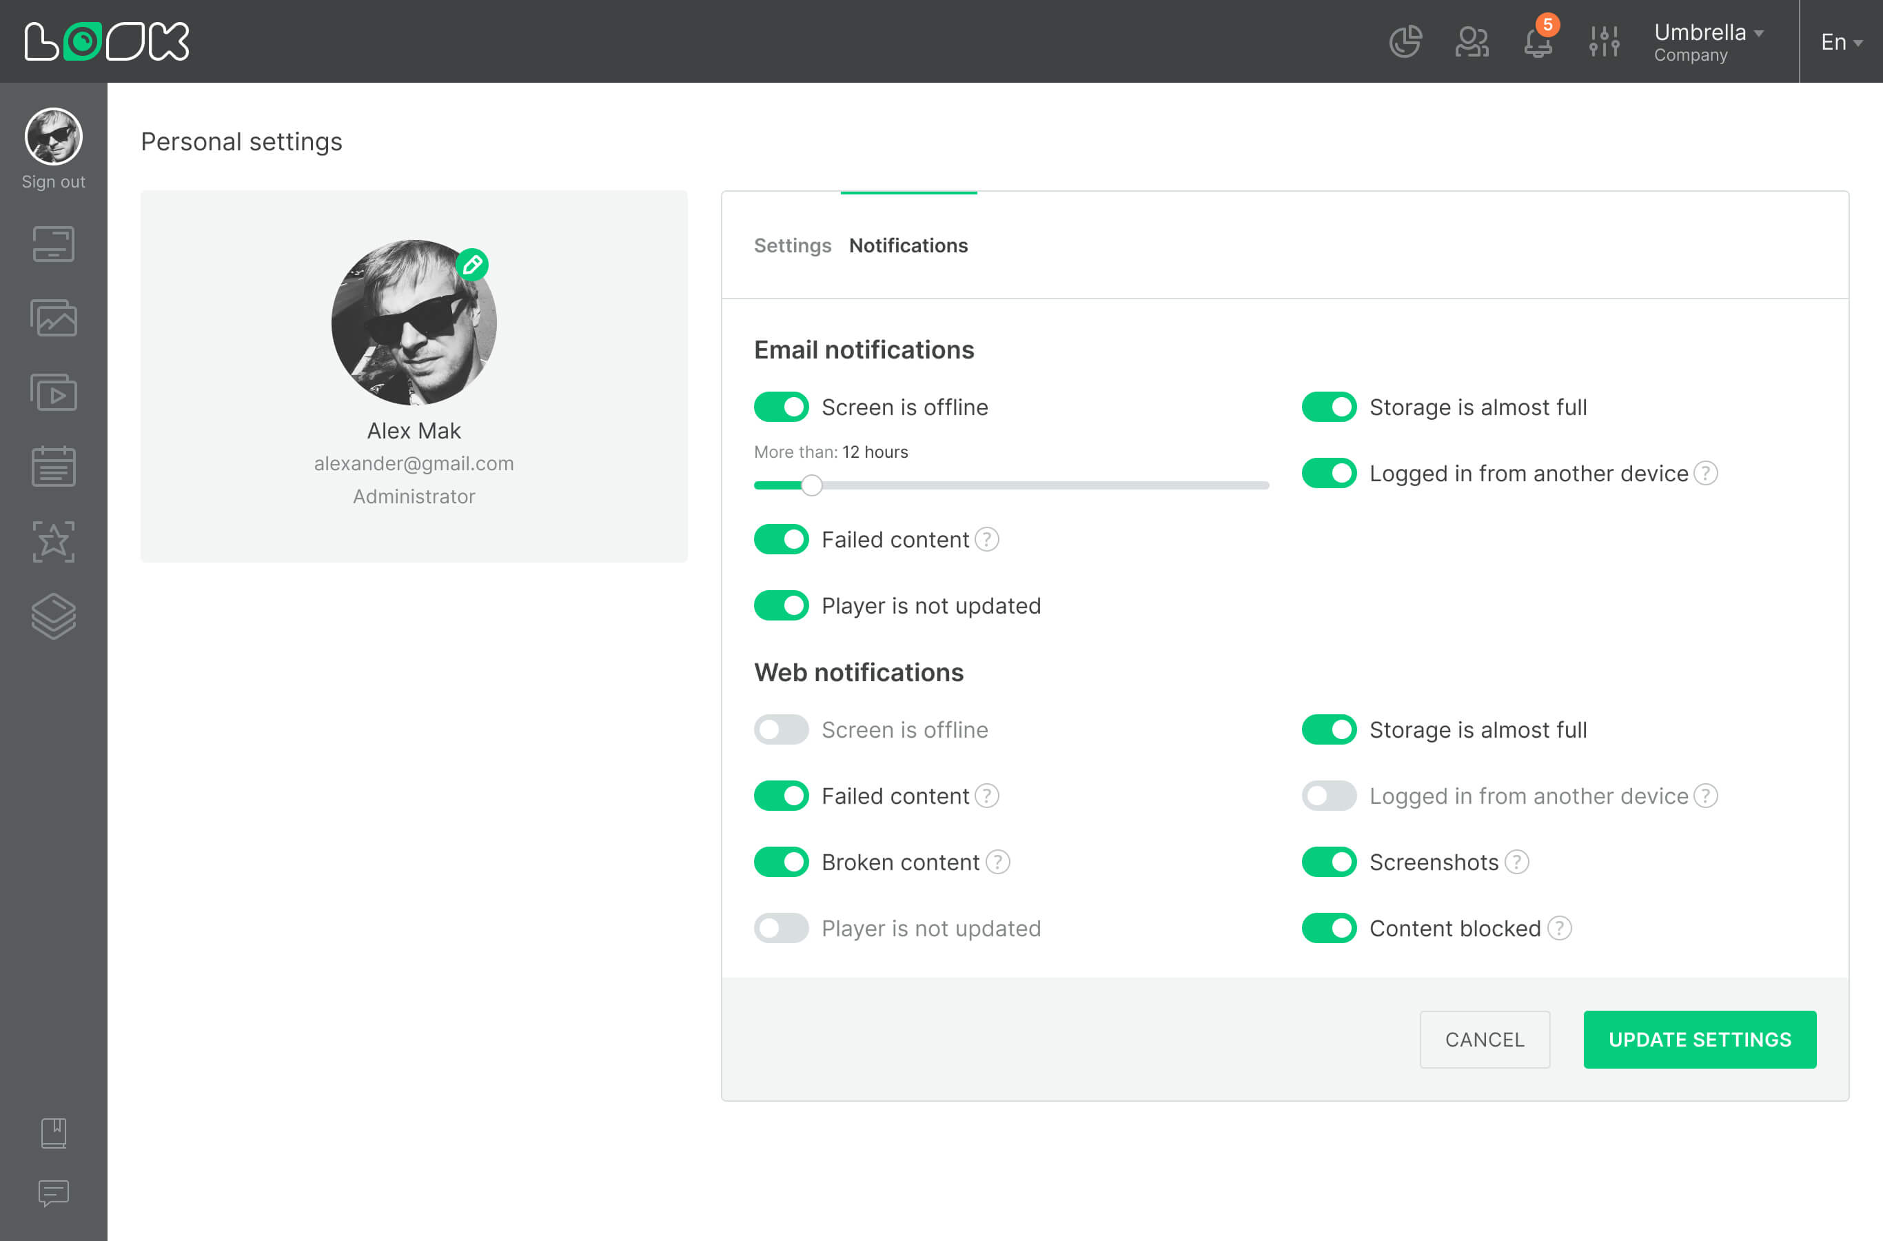Click the Cancel button
Image resolution: width=1883 pixels, height=1241 pixels.
pyautogui.click(x=1484, y=1039)
